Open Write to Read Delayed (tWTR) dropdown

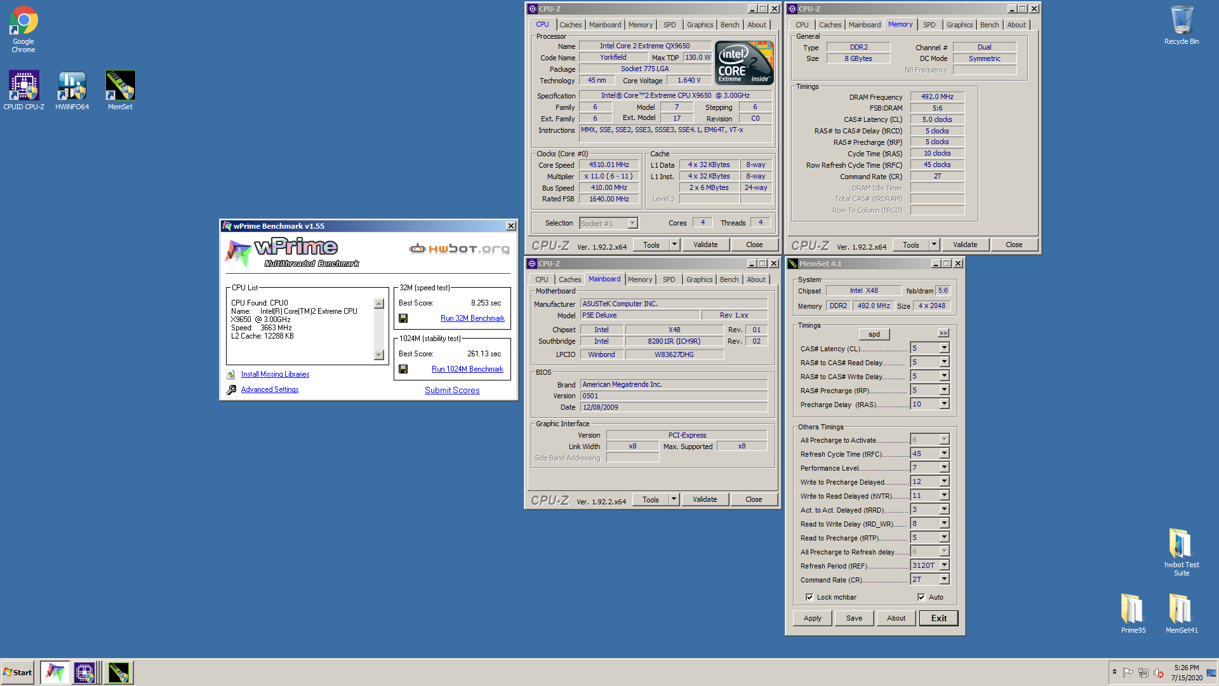tap(944, 495)
